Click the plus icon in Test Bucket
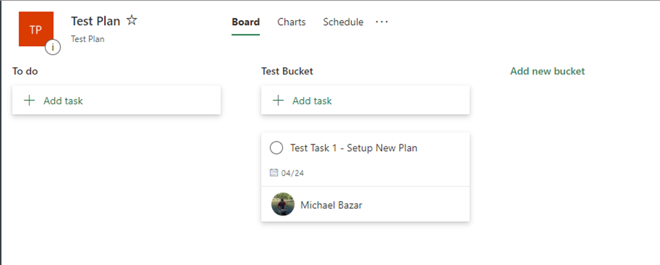The width and height of the screenshot is (660, 265). pos(278,100)
